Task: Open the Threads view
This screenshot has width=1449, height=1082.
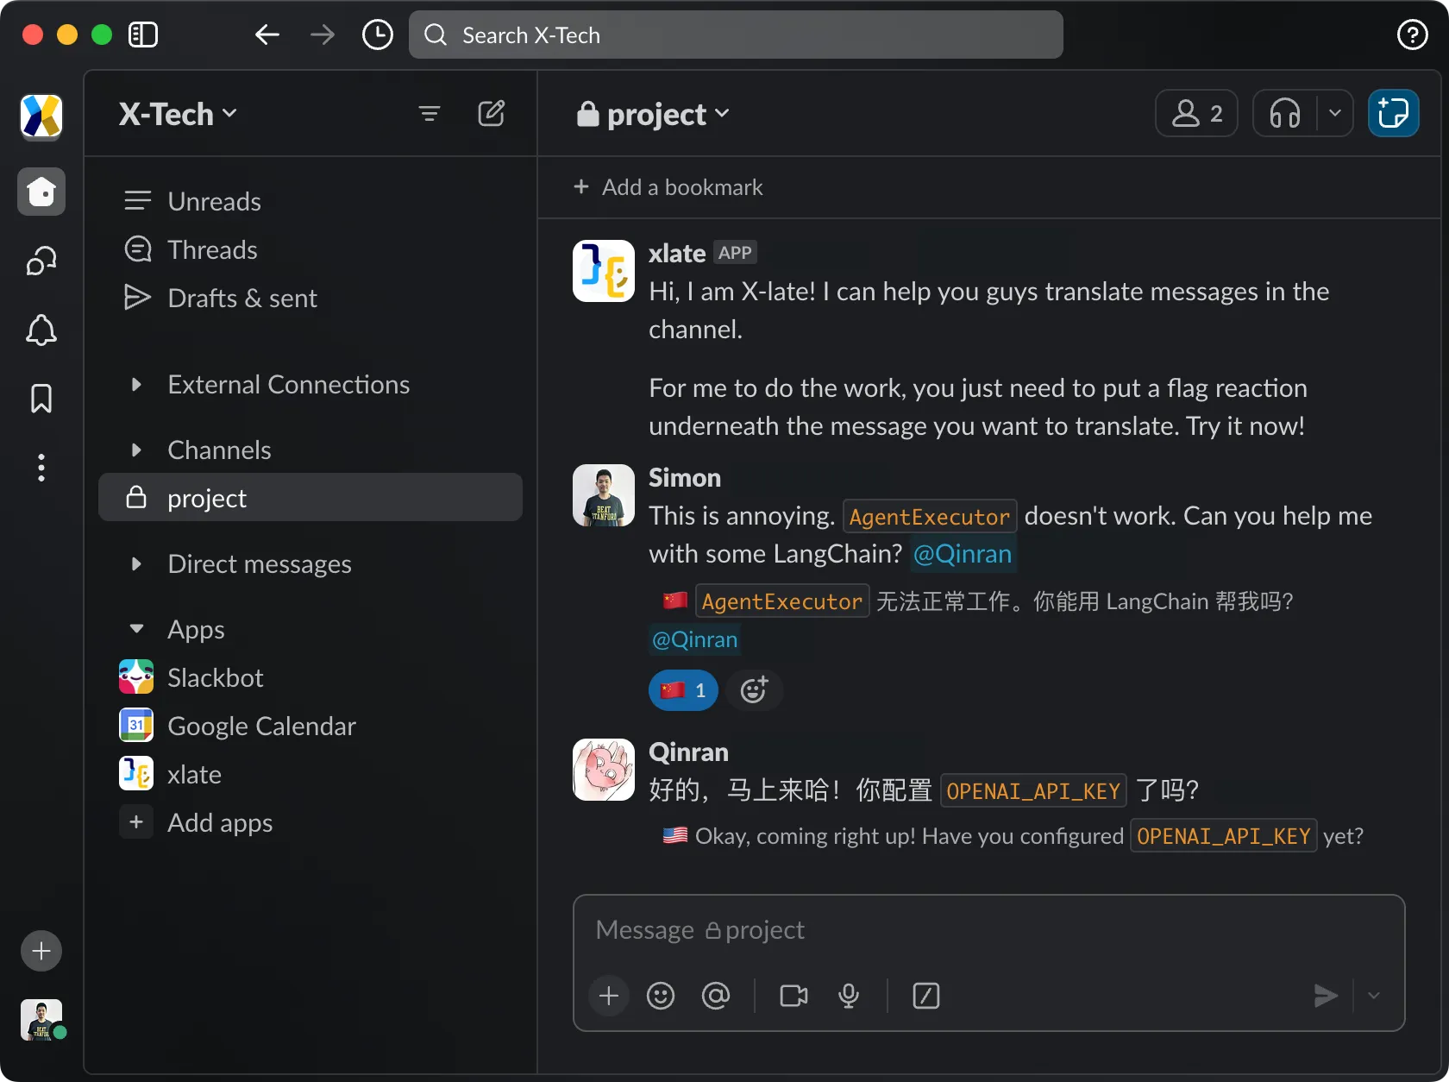Action: click(211, 249)
